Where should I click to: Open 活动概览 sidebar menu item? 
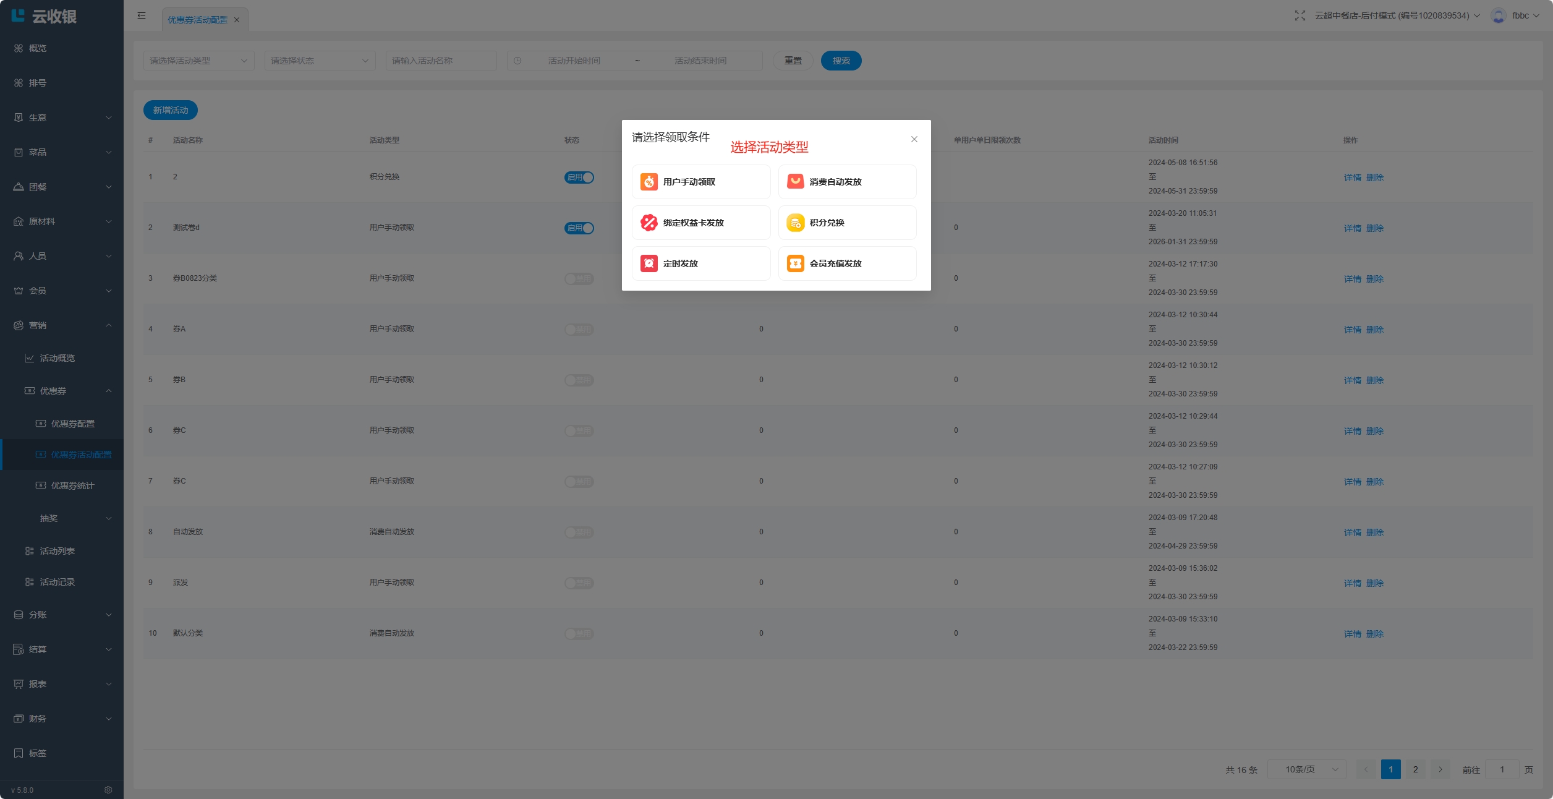(57, 358)
